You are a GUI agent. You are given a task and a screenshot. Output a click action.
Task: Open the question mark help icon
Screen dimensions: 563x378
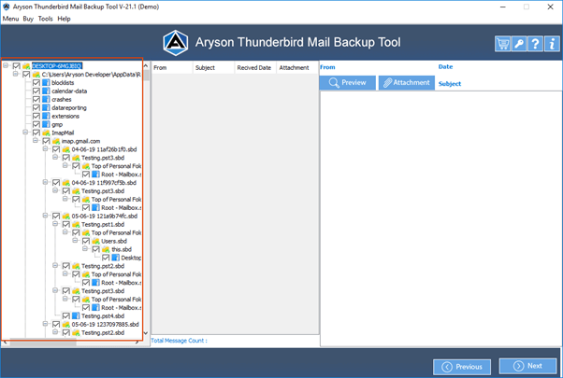tap(535, 44)
